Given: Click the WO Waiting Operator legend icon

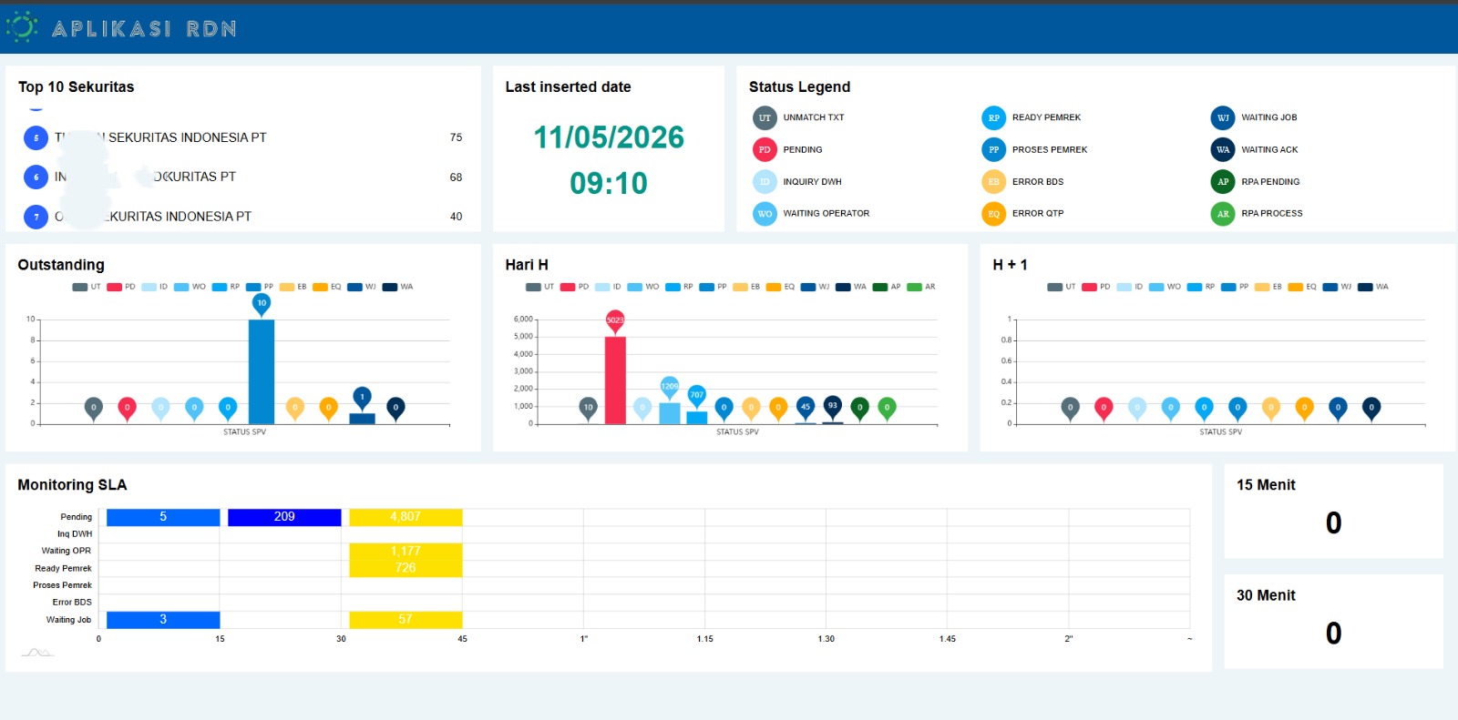Looking at the screenshot, I should (765, 213).
